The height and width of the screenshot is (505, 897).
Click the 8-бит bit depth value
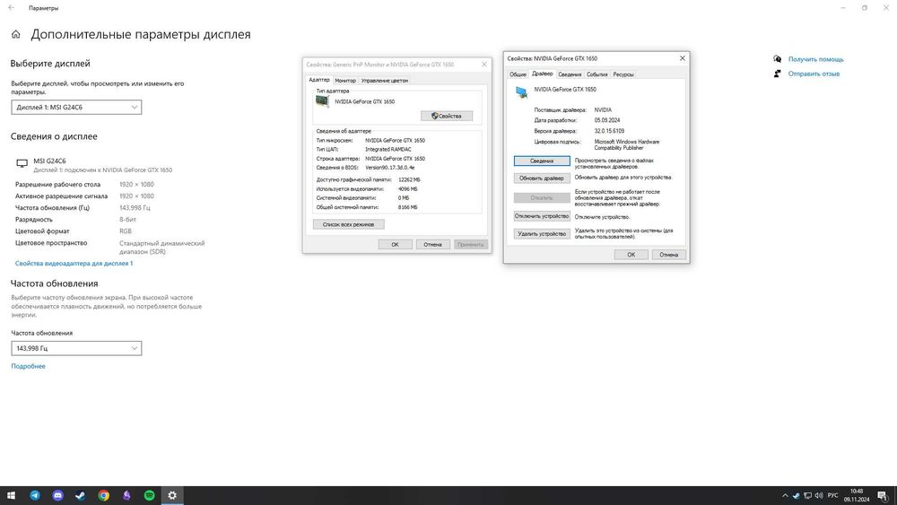127,220
